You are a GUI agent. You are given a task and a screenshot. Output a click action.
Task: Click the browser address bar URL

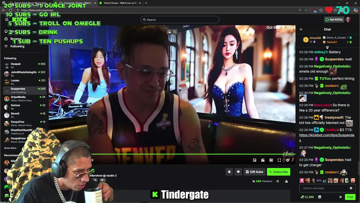37,10
